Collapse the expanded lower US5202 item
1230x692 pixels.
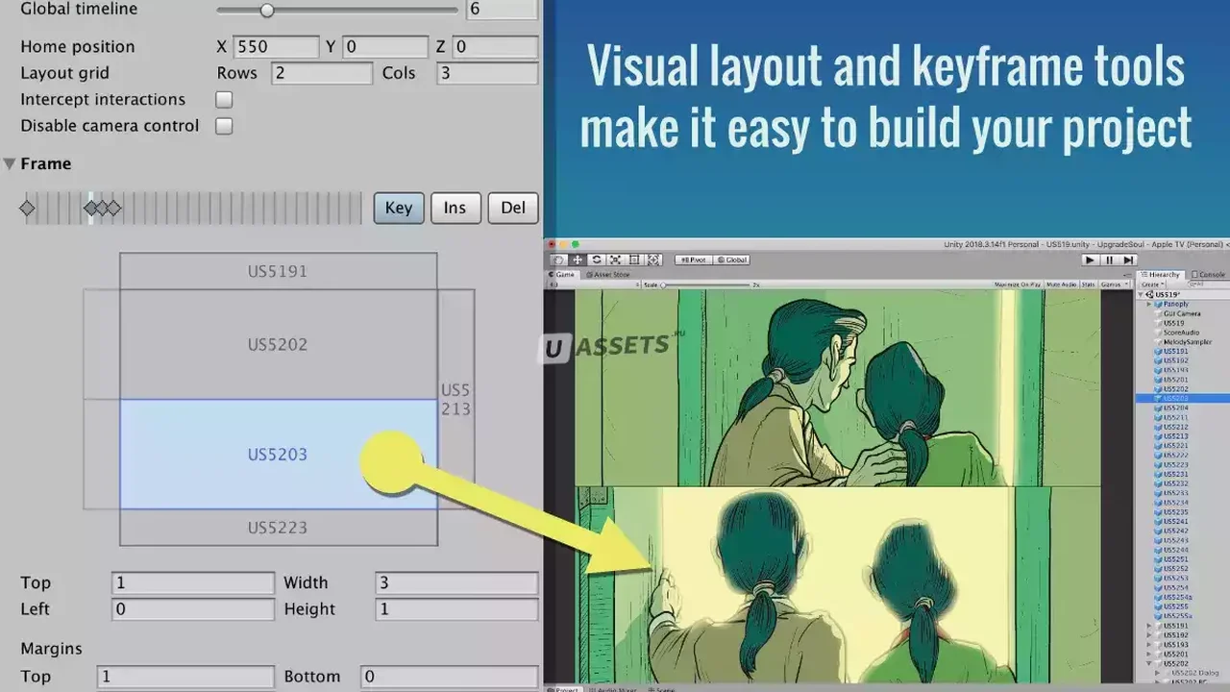1149,663
